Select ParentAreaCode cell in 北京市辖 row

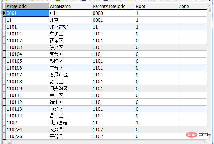click(x=113, y=27)
